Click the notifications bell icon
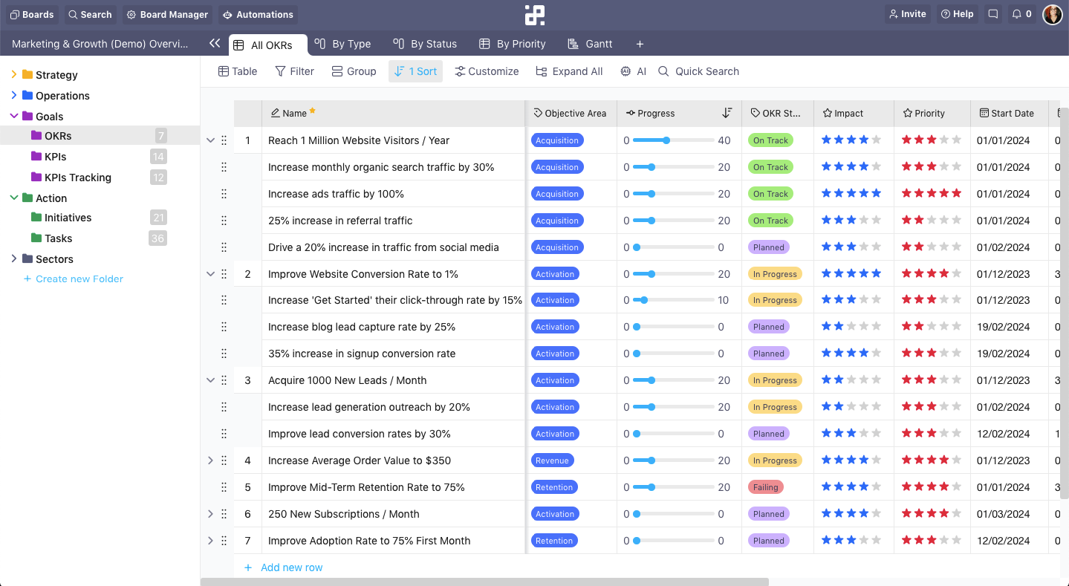1069x586 pixels. click(x=1016, y=14)
